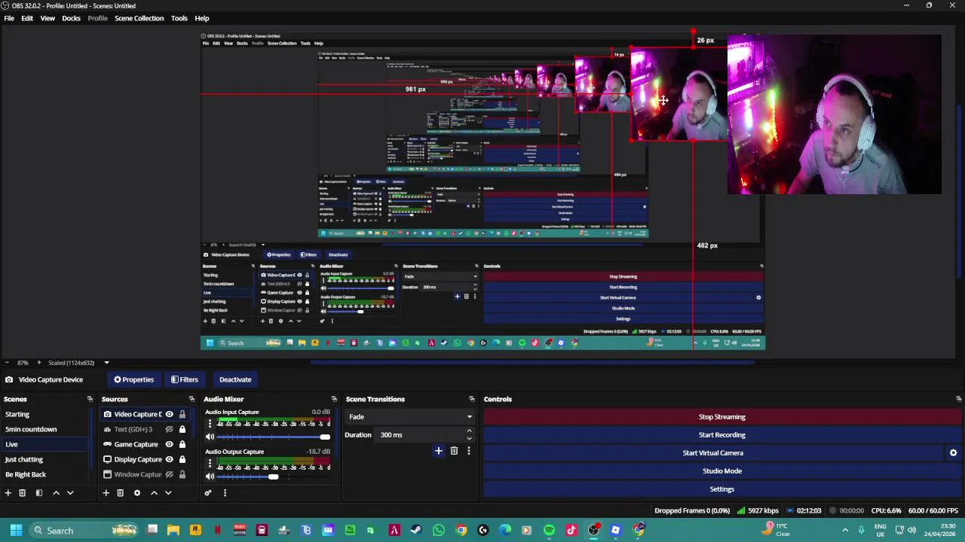The width and height of the screenshot is (965, 542).
Task: Pop out the Scene Transitions dock
Action: click(x=472, y=399)
